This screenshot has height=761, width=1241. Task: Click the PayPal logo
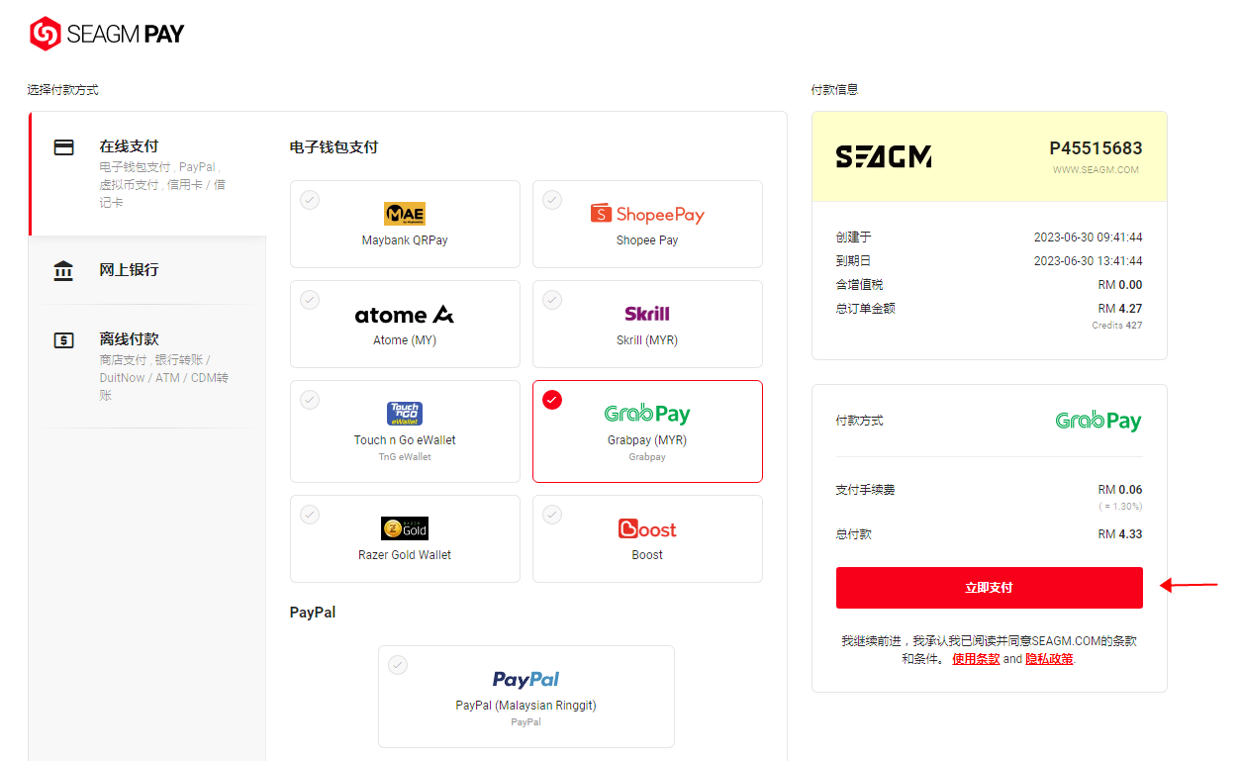(x=526, y=679)
